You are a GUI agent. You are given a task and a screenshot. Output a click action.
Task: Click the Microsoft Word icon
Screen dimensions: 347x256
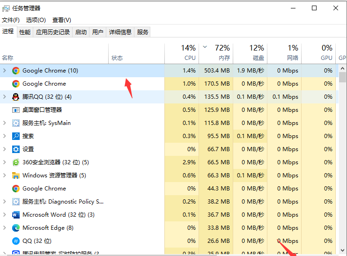point(16,215)
